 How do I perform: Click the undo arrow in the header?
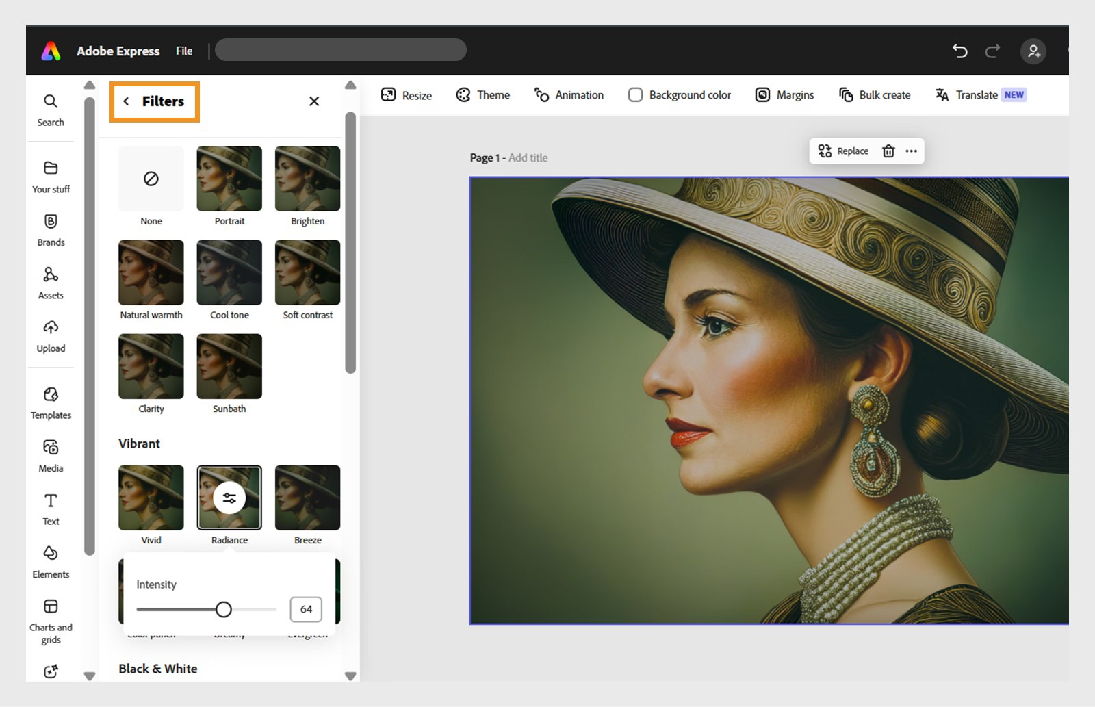(x=960, y=51)
